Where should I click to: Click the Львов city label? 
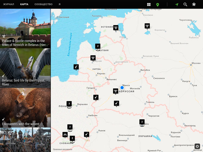point(101,131)
